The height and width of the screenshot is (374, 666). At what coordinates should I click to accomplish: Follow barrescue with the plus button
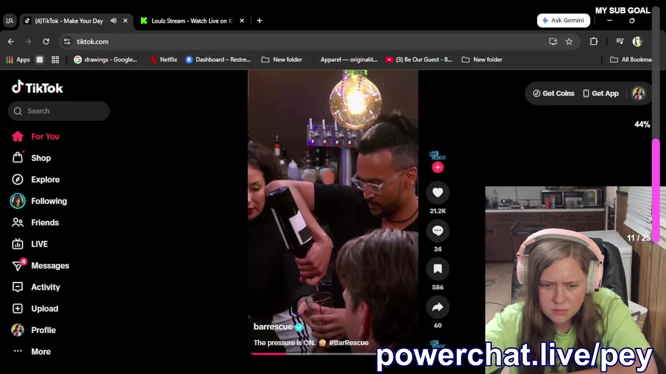438,167
